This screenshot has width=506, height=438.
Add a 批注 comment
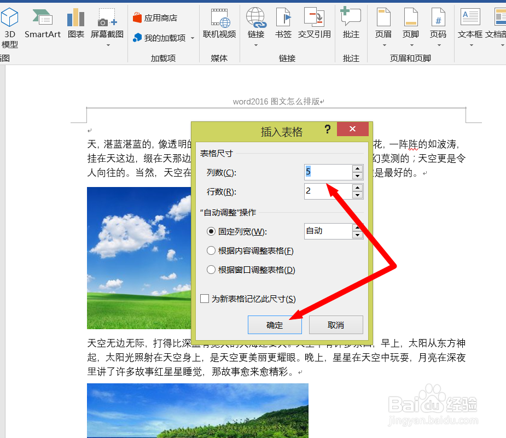pos(351,24)
